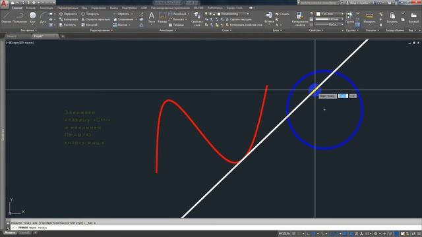Toggle grid display in status bar
This screenshot has width=422, height=237.
click(294, 234)
